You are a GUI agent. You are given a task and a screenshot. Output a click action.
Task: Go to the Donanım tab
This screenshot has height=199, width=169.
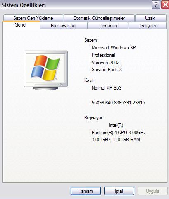108,26
